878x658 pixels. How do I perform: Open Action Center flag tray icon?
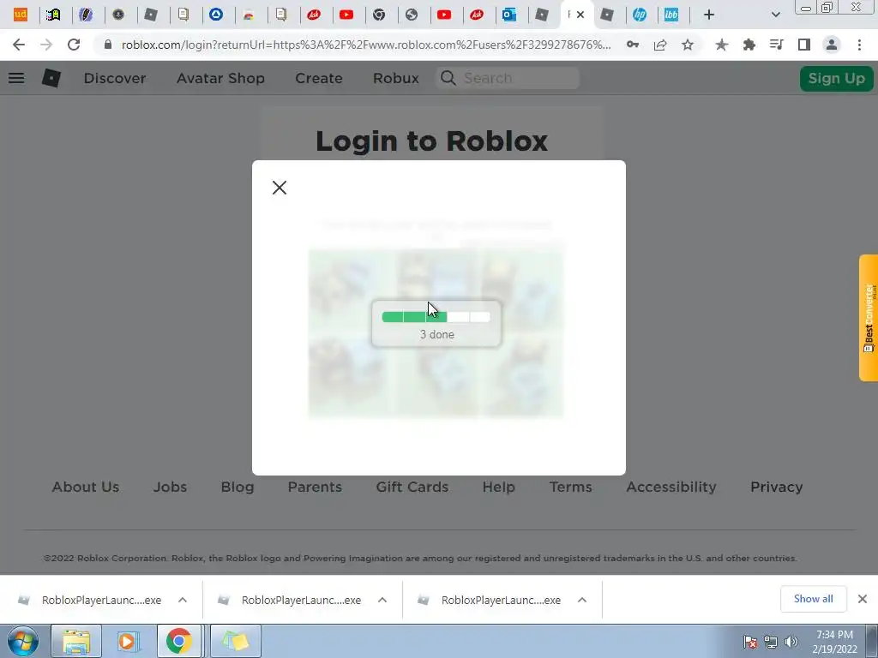coord(750,642)
